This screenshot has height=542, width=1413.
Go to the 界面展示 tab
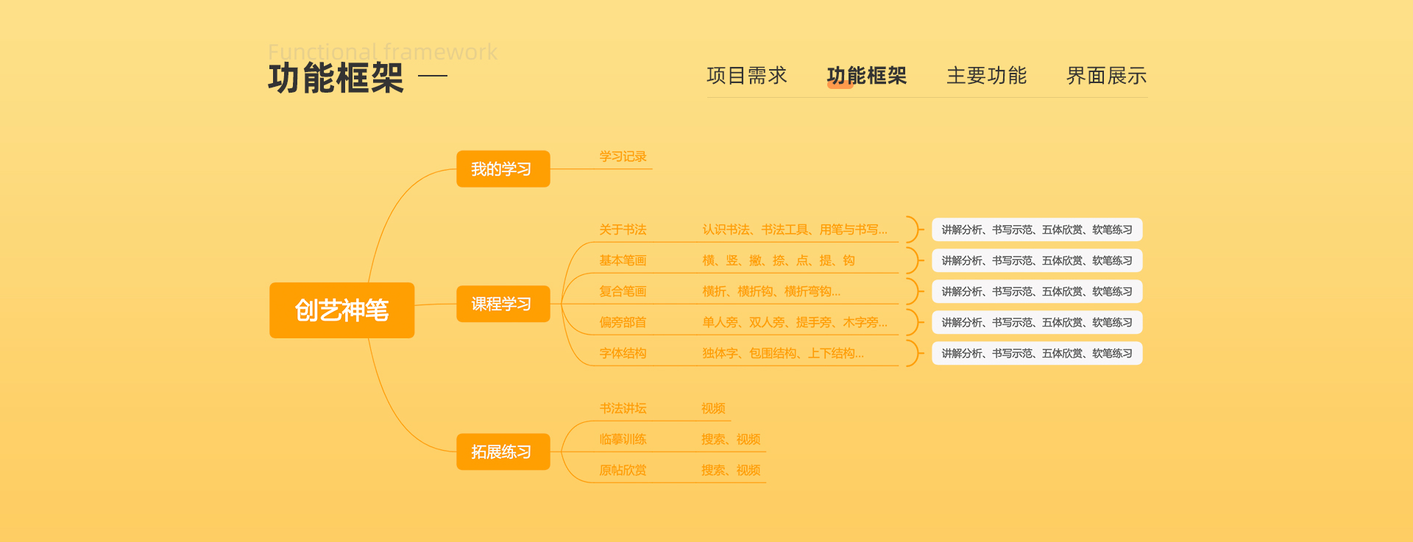click(x=1106, y=76)
